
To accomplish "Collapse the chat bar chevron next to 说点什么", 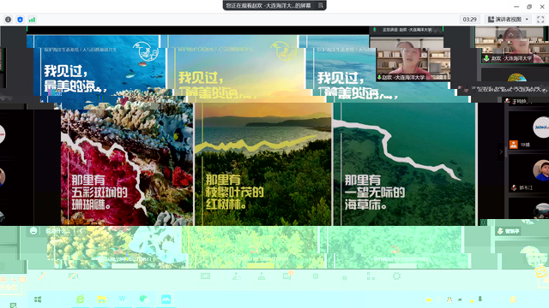I will click(x=81, y=231).
